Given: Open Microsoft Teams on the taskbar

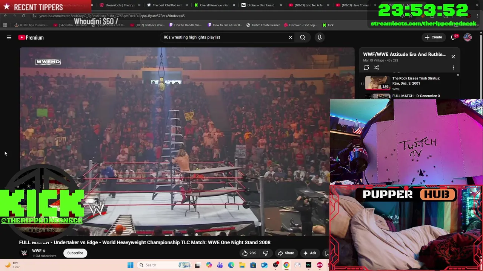Looking at the screenshot, I should (220, 265).
